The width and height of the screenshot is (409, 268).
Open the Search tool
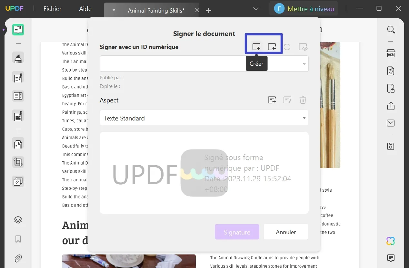391,30
